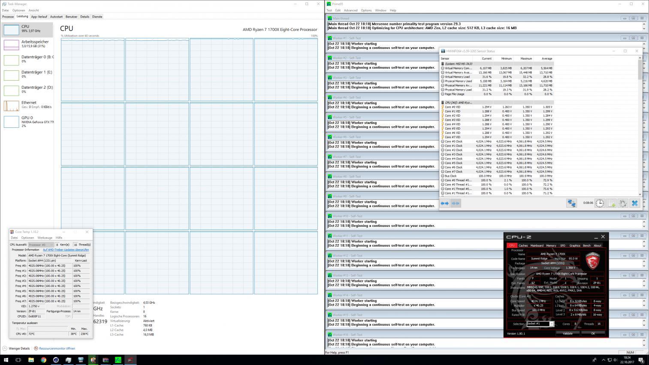Select the Page File Usage sensor row
Viewport: 649px width, 365px height.
497,94
